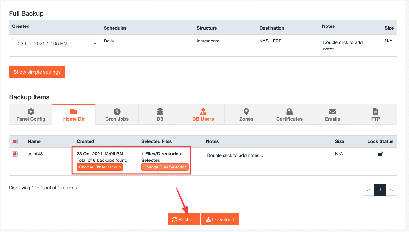
Task: Click the Cron Jobs clock icon
Action: pyautogui.click(x=117, y=112)
